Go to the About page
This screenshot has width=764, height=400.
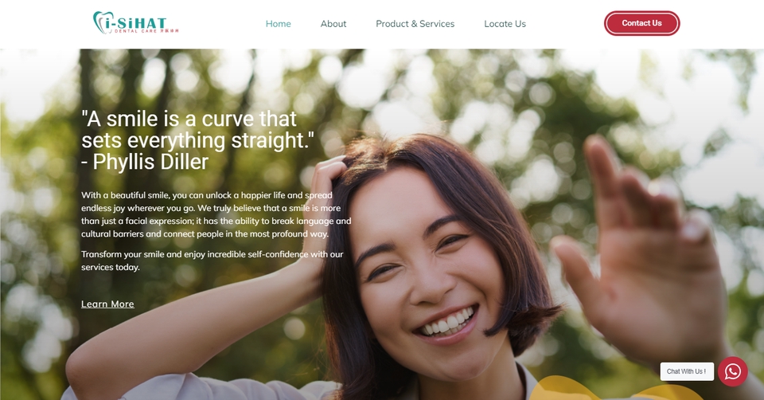[333, 24]
